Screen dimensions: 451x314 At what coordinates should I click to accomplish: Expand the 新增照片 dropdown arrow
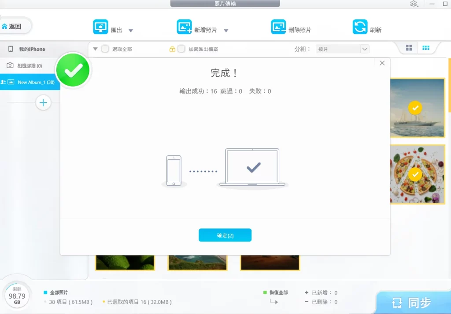(x=225, y=31)
